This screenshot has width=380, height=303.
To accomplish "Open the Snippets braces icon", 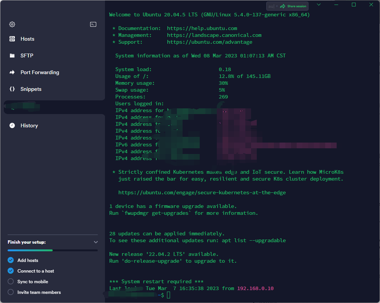I will click(12, 89).
